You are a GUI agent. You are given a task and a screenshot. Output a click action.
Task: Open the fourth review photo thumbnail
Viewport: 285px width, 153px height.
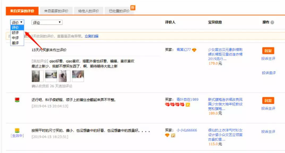tap(78, 76)
